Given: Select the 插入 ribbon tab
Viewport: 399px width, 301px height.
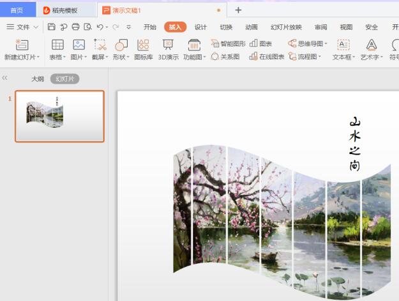Looking at the screenshot, I should (x=175, y=27).
